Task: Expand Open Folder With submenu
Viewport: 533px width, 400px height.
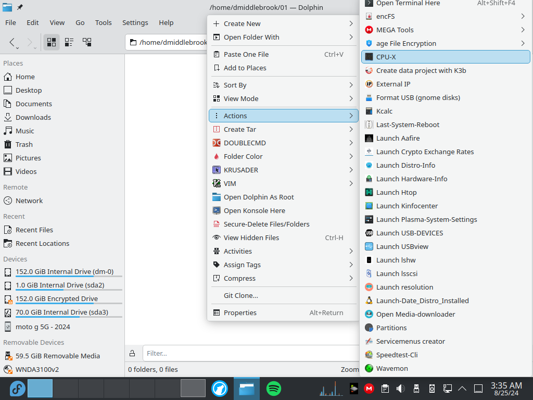Action: pyautogui.click(x=283, y=37)
